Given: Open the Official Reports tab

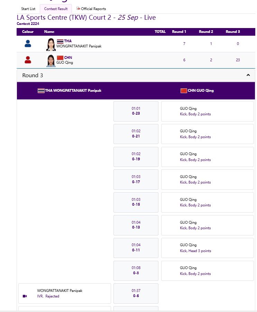Looking at the screenshot, I should coord(91,9).
